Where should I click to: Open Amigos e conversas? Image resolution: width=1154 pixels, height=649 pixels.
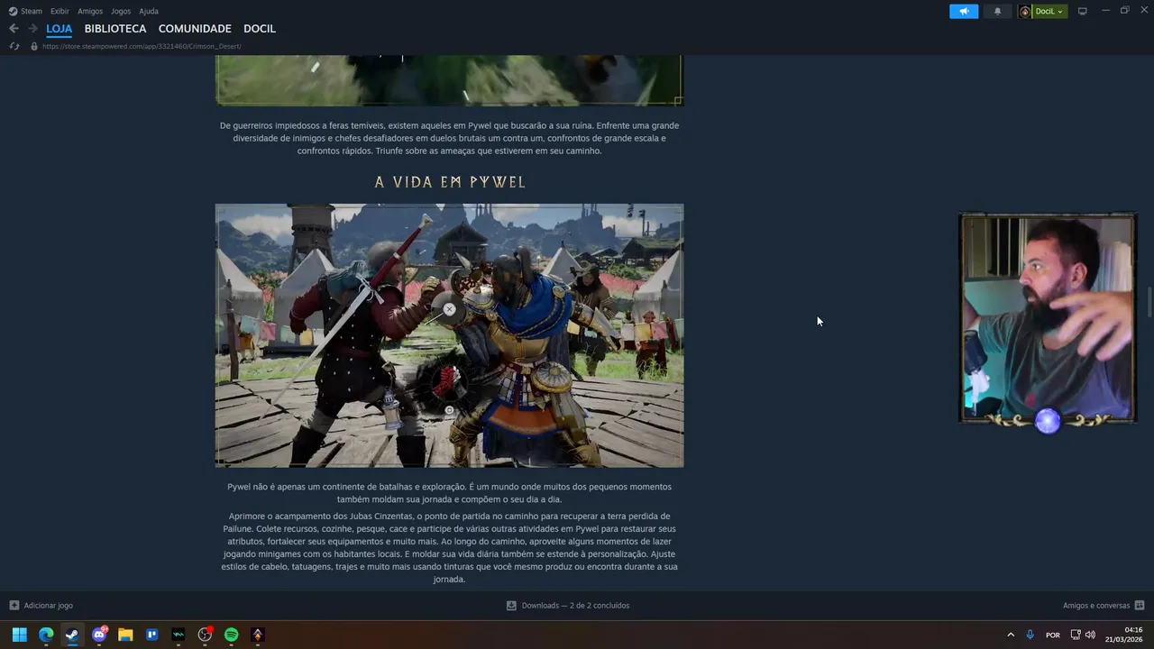(x=1096, y=606)
